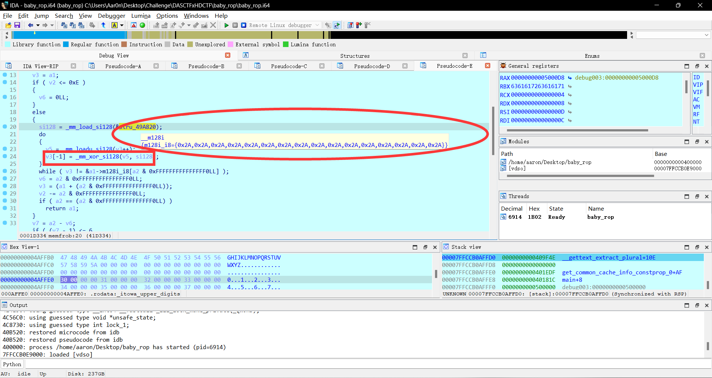The width and height of the screenshot is (712, 378).
Task: Click the red triangle toolbar icon
Action: [134, 25]
